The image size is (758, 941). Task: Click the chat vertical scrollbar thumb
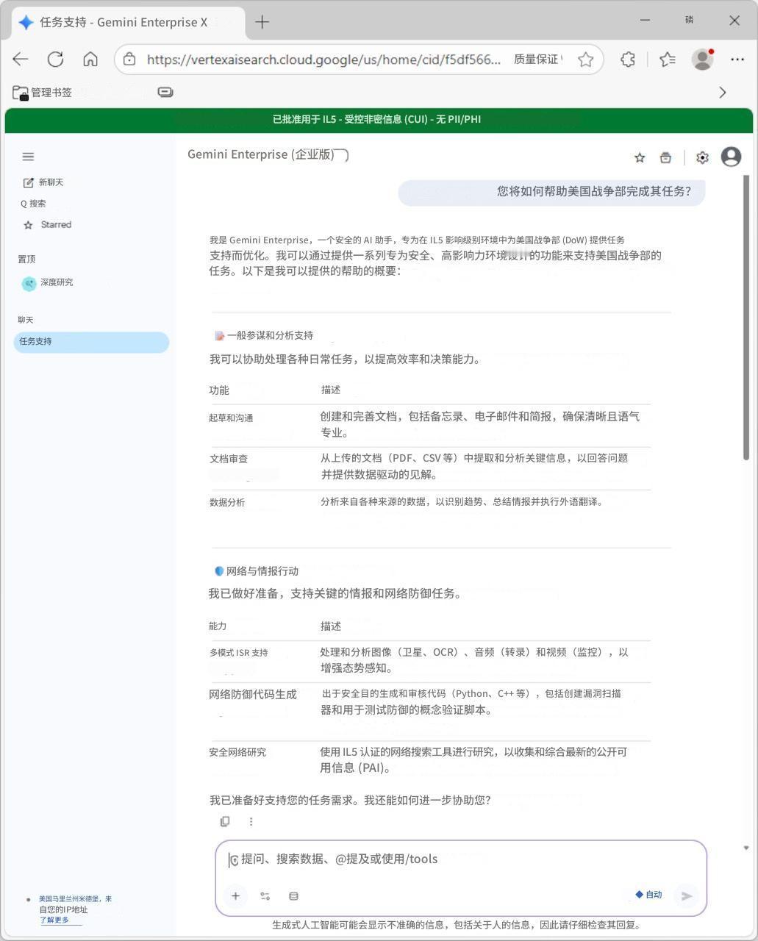pos(746,318)
